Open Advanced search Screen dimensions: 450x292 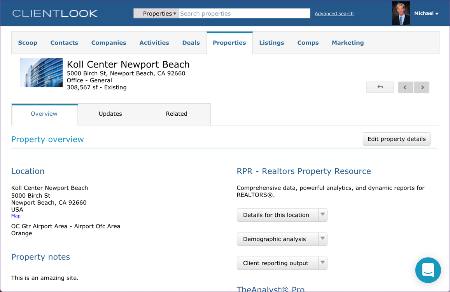pos(334,13)
